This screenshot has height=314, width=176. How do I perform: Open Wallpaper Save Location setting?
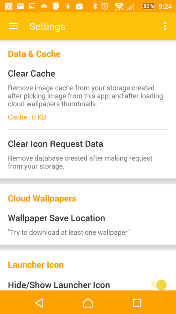coord(88,225)
